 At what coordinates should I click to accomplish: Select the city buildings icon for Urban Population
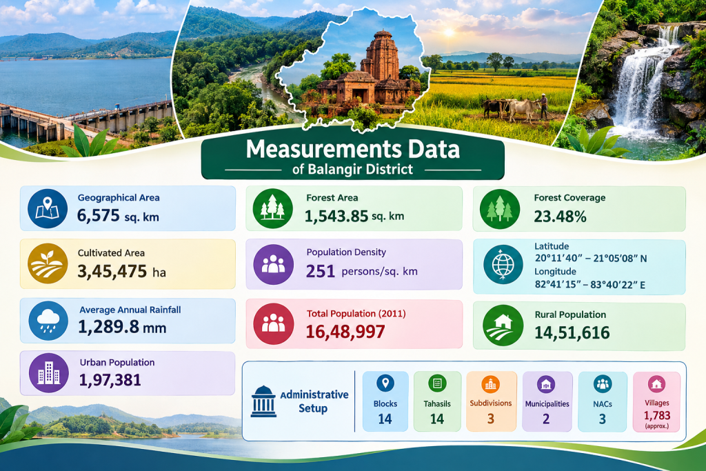pyautogui.click(x=49, y=372)
